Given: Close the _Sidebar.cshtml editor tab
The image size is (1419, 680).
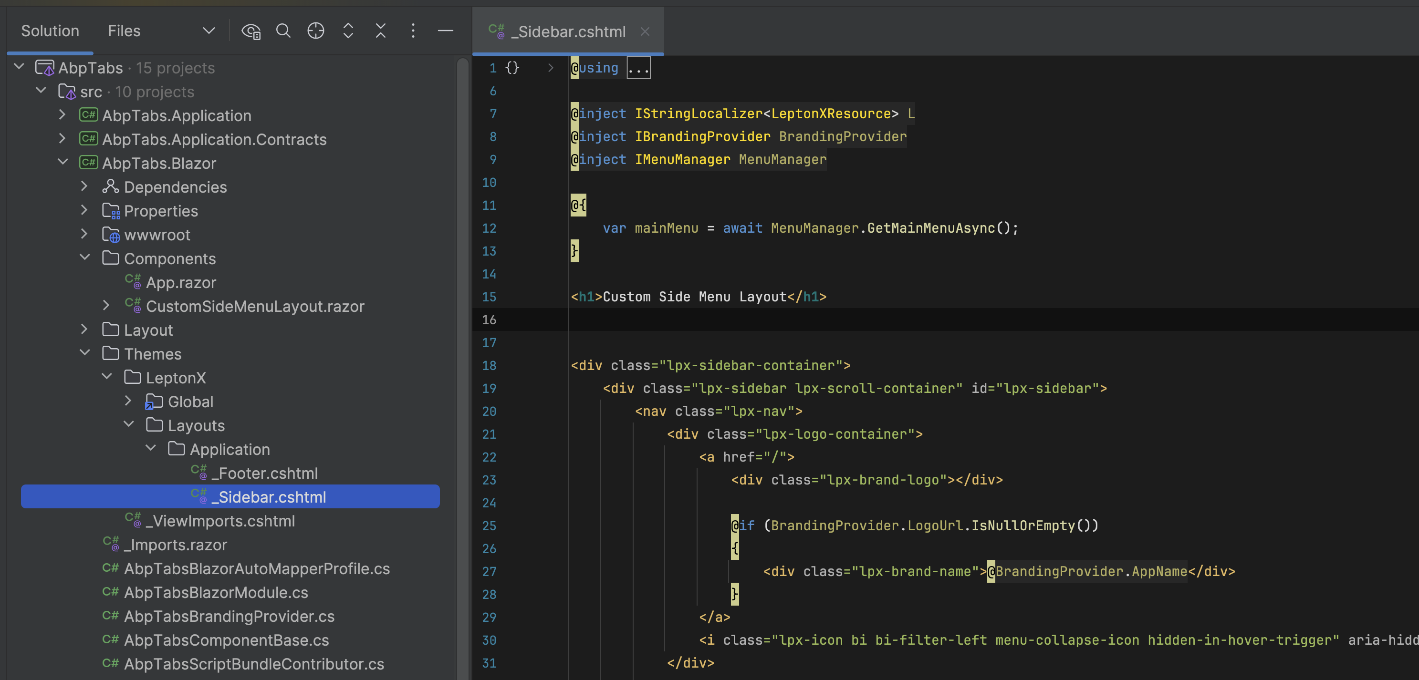Looking at the screenshot, I should tap(645, 32).
